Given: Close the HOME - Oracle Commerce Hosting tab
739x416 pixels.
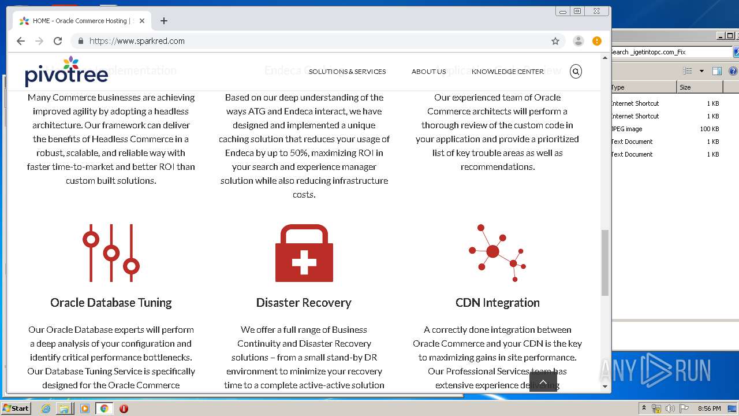Looking at the screenshot, I should pos(142,21).
